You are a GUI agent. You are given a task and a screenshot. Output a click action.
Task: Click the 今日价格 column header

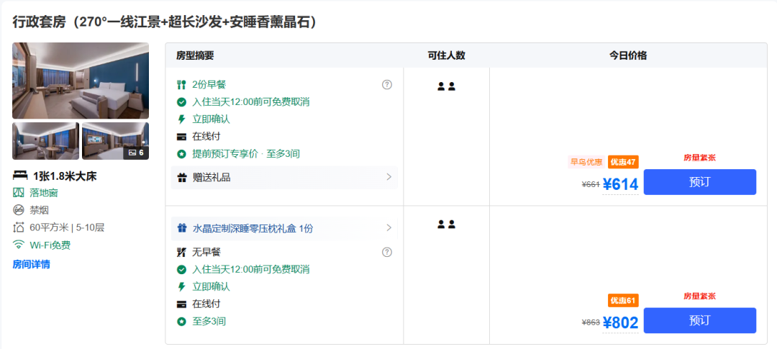tap(628, 55)
